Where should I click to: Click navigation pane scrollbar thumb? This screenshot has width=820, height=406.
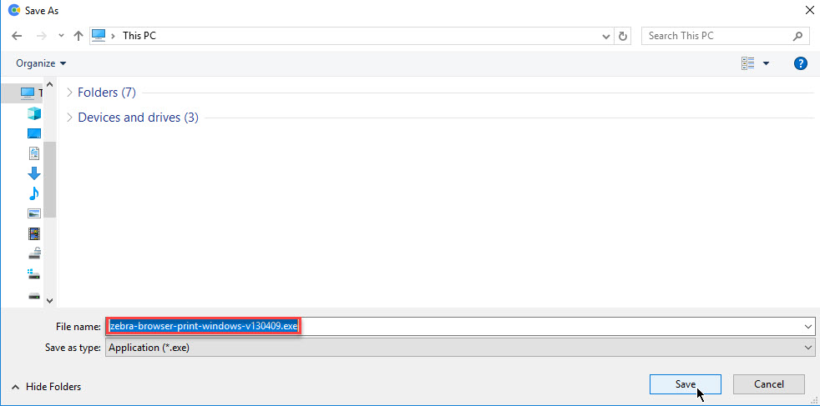pyautogui.click(x=49, y=180)
